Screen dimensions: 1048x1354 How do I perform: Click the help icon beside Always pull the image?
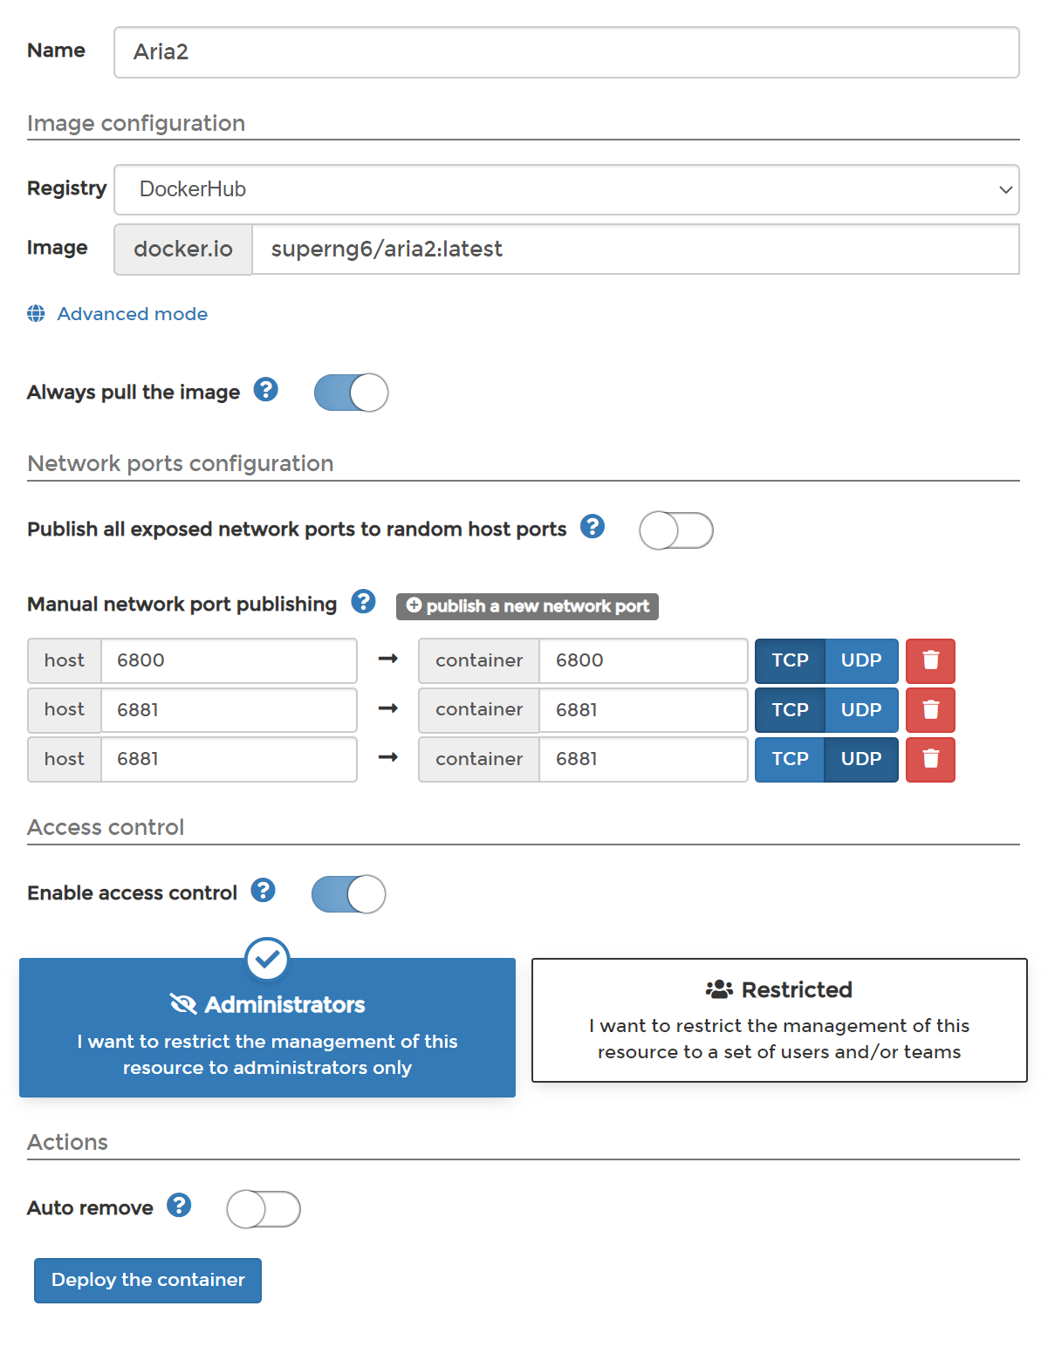[266, 390]
